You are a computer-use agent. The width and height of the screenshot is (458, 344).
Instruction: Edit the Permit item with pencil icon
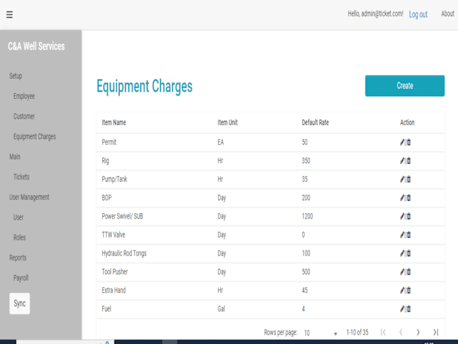(x=402, y=142)
